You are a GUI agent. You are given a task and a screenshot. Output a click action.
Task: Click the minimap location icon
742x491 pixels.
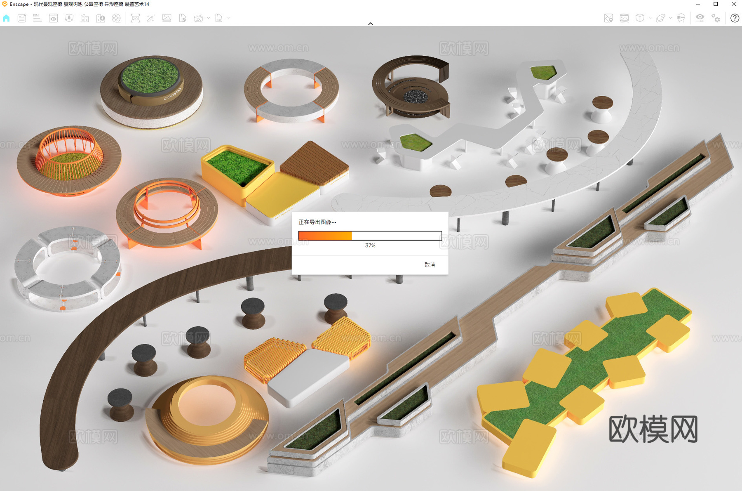(608, 18)
